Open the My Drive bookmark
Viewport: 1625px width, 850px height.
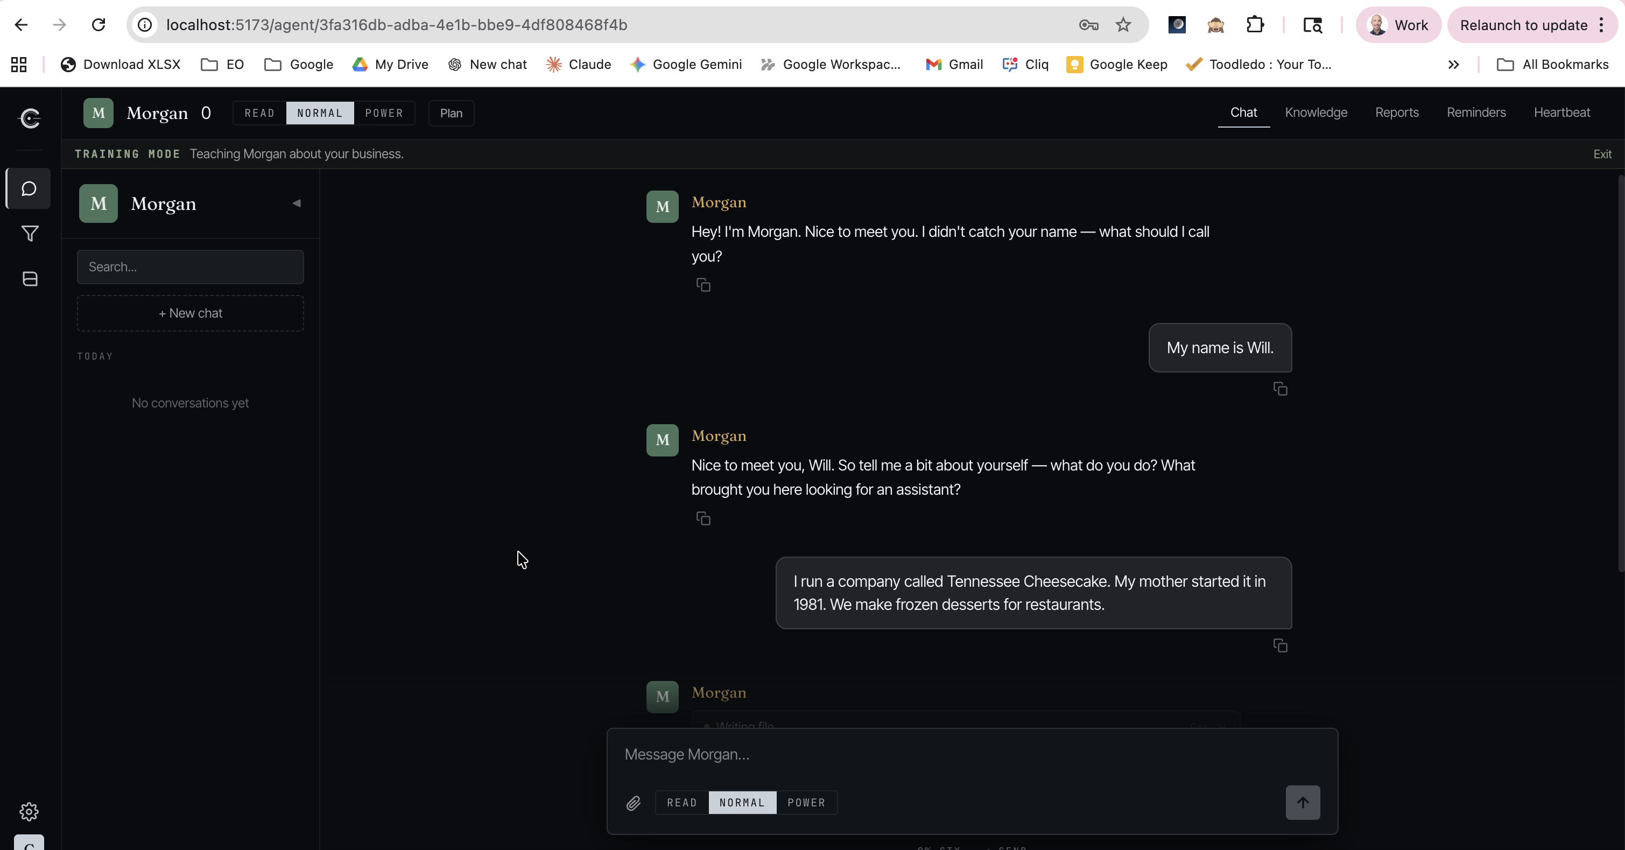pos(390,65)
